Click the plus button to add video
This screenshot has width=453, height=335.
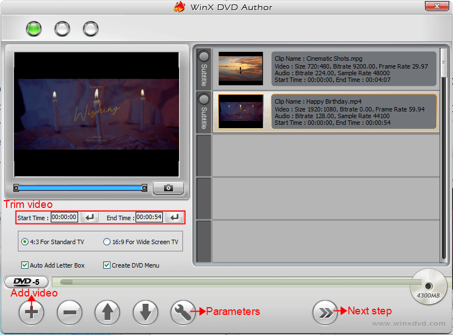coord(31,313)
